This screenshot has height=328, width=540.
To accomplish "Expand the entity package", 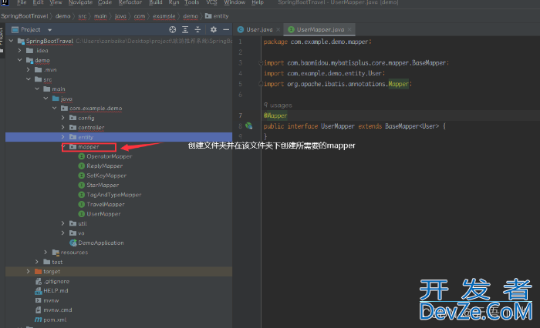I will click(62, 137).
